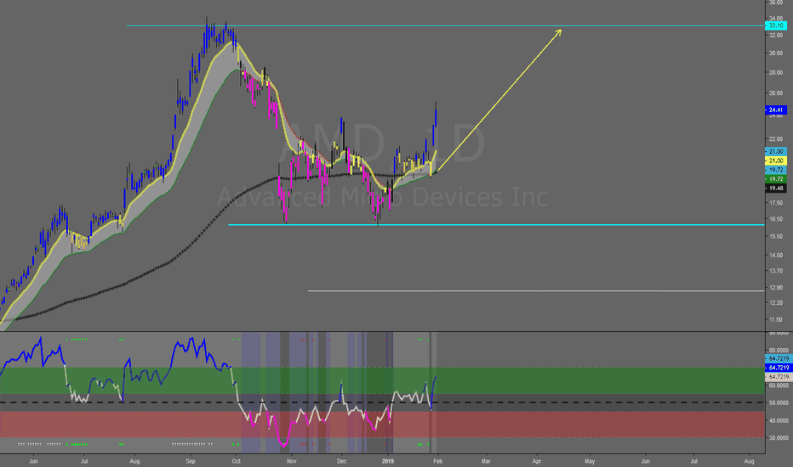The image size is (793, 467).
Task: Click the dark blue 64.7219 indicator tag
Action: [x=779, y=368]
